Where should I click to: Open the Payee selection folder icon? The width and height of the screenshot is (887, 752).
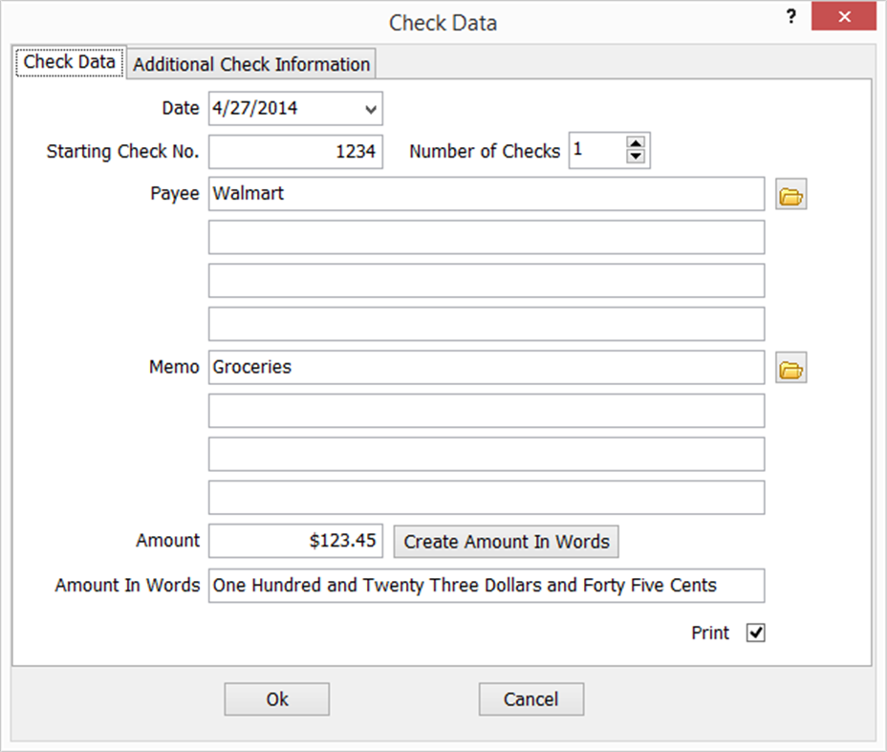[790, 193]
